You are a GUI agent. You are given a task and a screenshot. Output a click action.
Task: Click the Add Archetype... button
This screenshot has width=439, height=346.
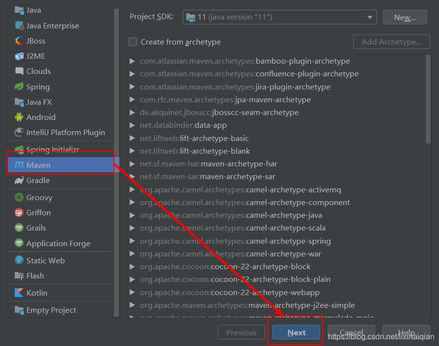(392, 42)
